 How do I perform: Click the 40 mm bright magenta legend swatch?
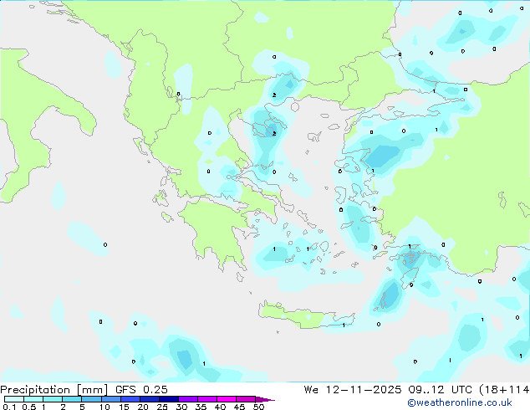click(x=227, y=399)
